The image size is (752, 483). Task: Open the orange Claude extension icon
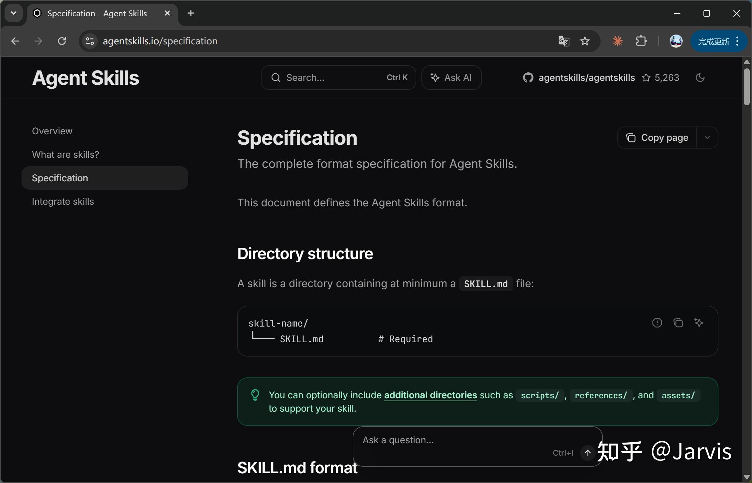tap(617, 41)
